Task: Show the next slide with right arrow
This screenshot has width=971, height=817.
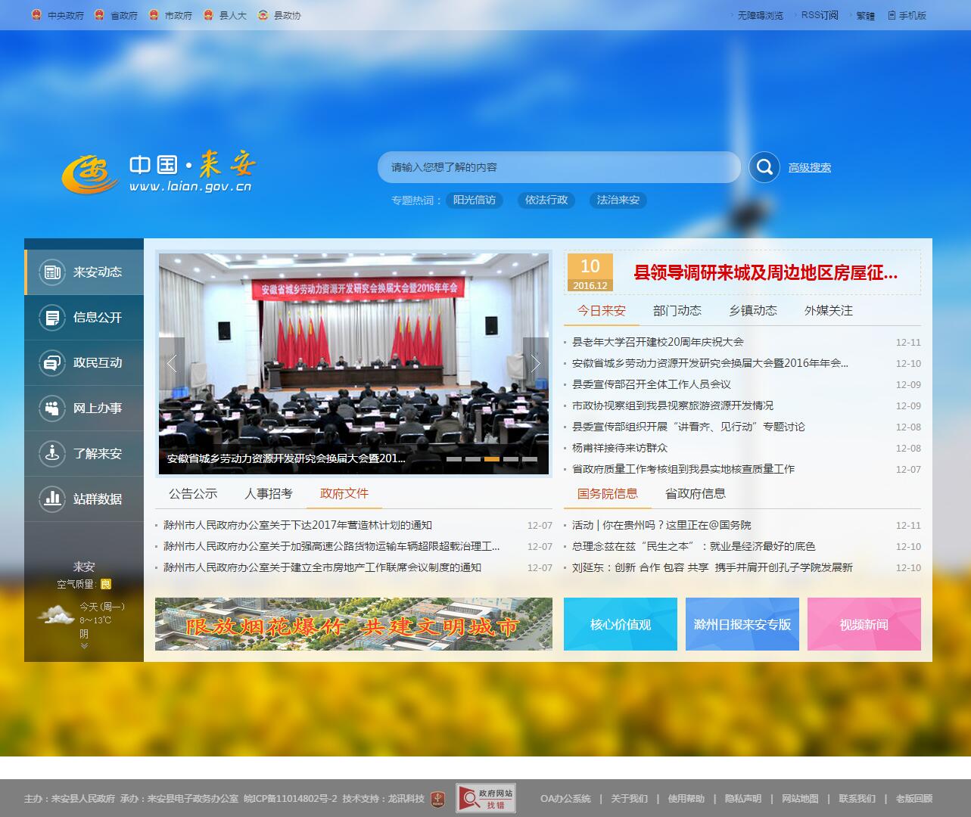Action: coord(536,364)
